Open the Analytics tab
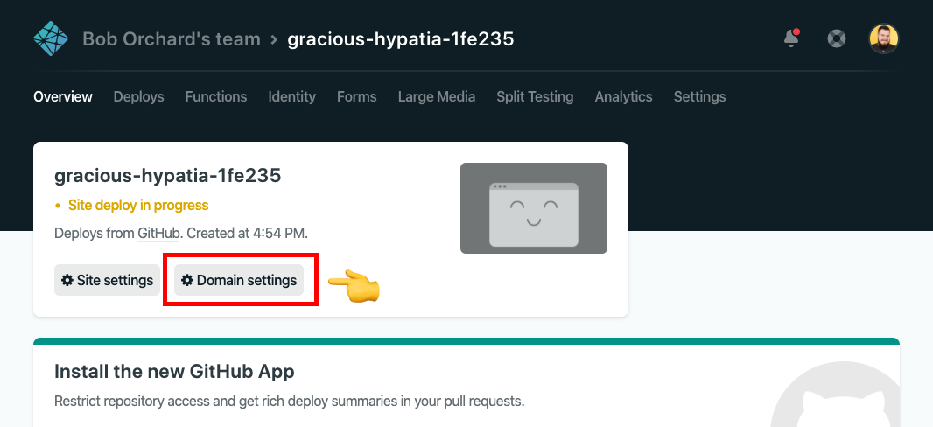933x427 pixels. pos(623,96)
